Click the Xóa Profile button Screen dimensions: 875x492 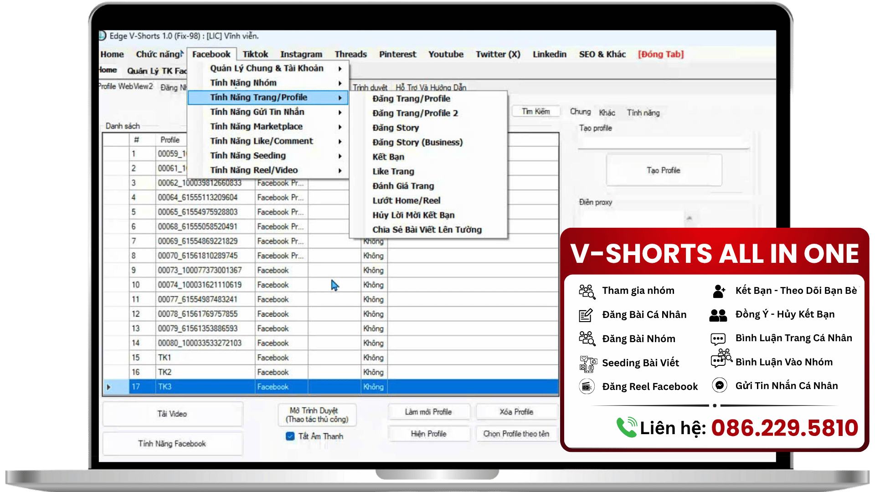click(x=516, y=412)
